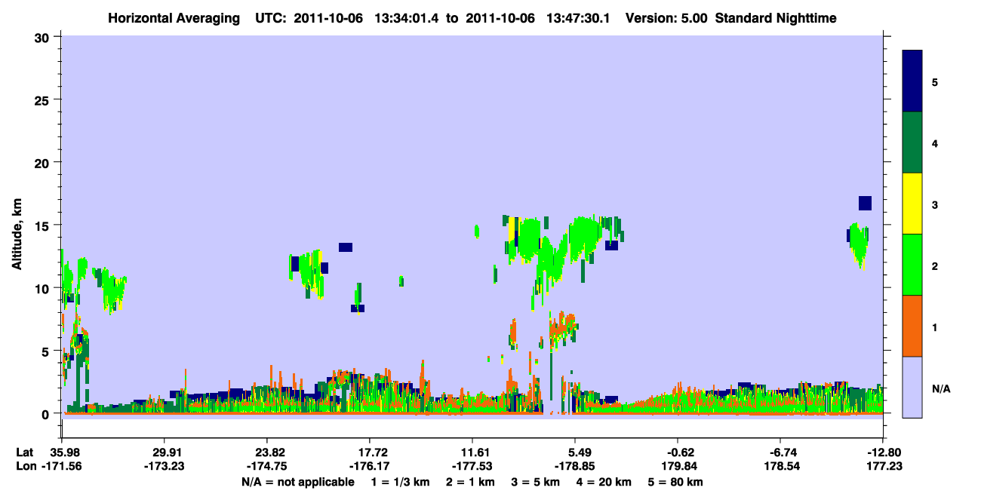Click longitude value -178.85
Viewport: 981px width, 503px height.
(x=575, y=467)
